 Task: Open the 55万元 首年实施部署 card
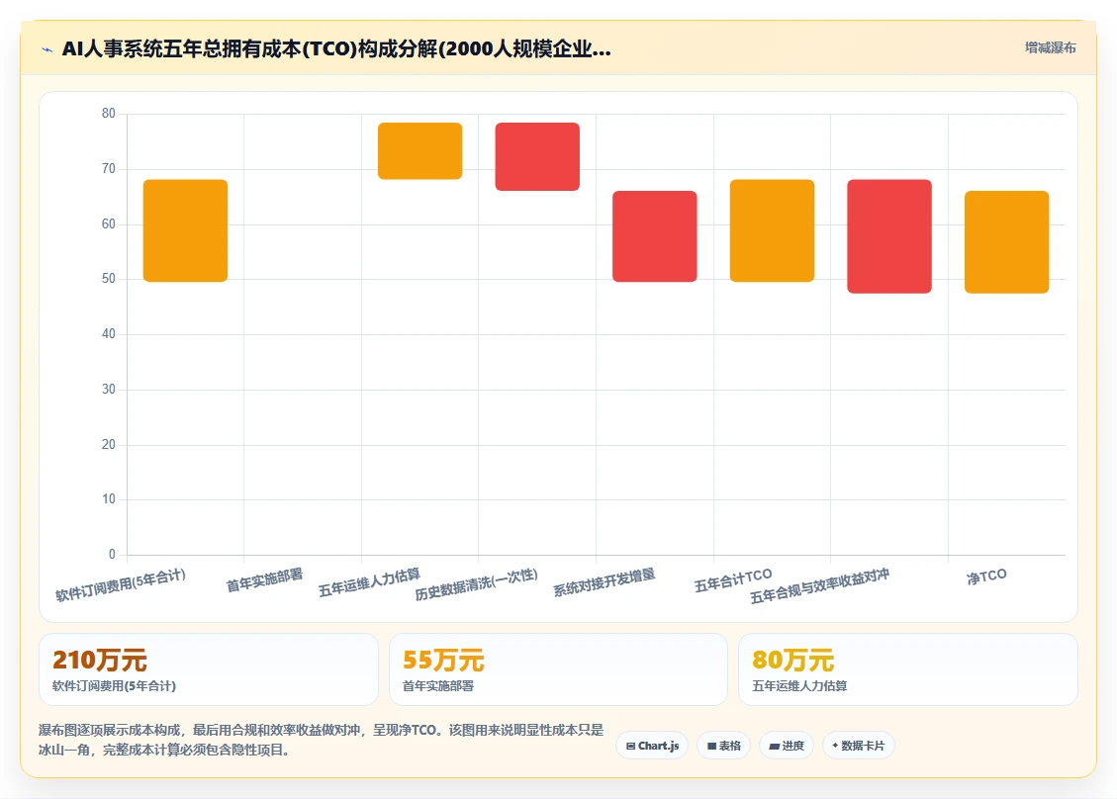coord(558,669)
